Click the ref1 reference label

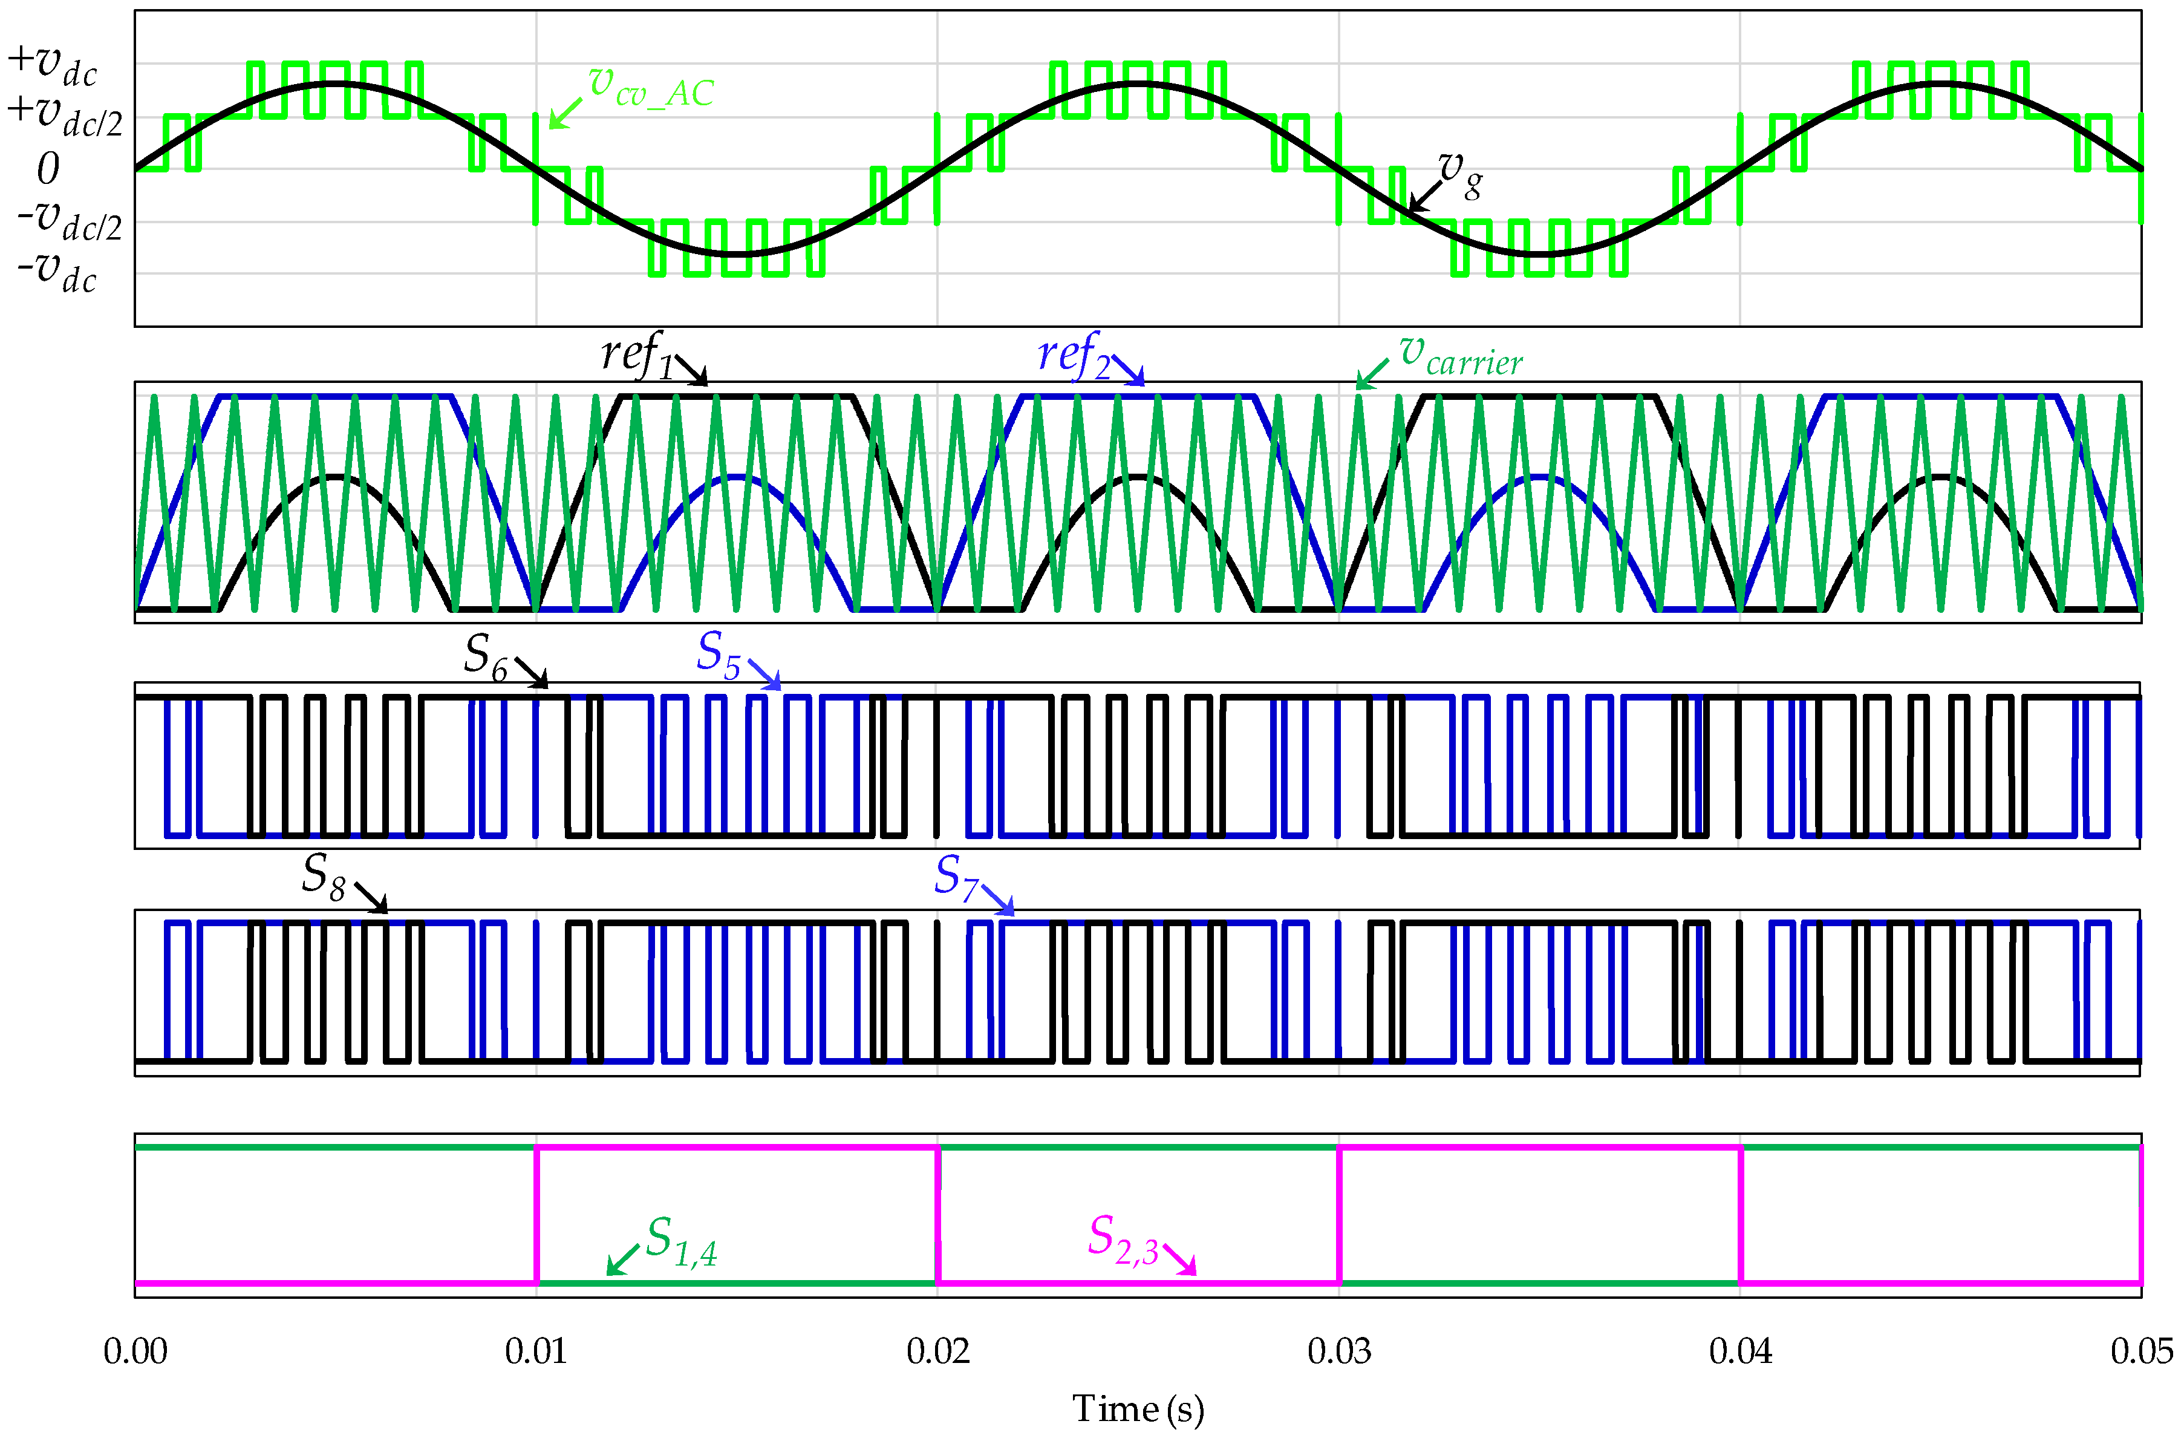click(x=637, y=355)
